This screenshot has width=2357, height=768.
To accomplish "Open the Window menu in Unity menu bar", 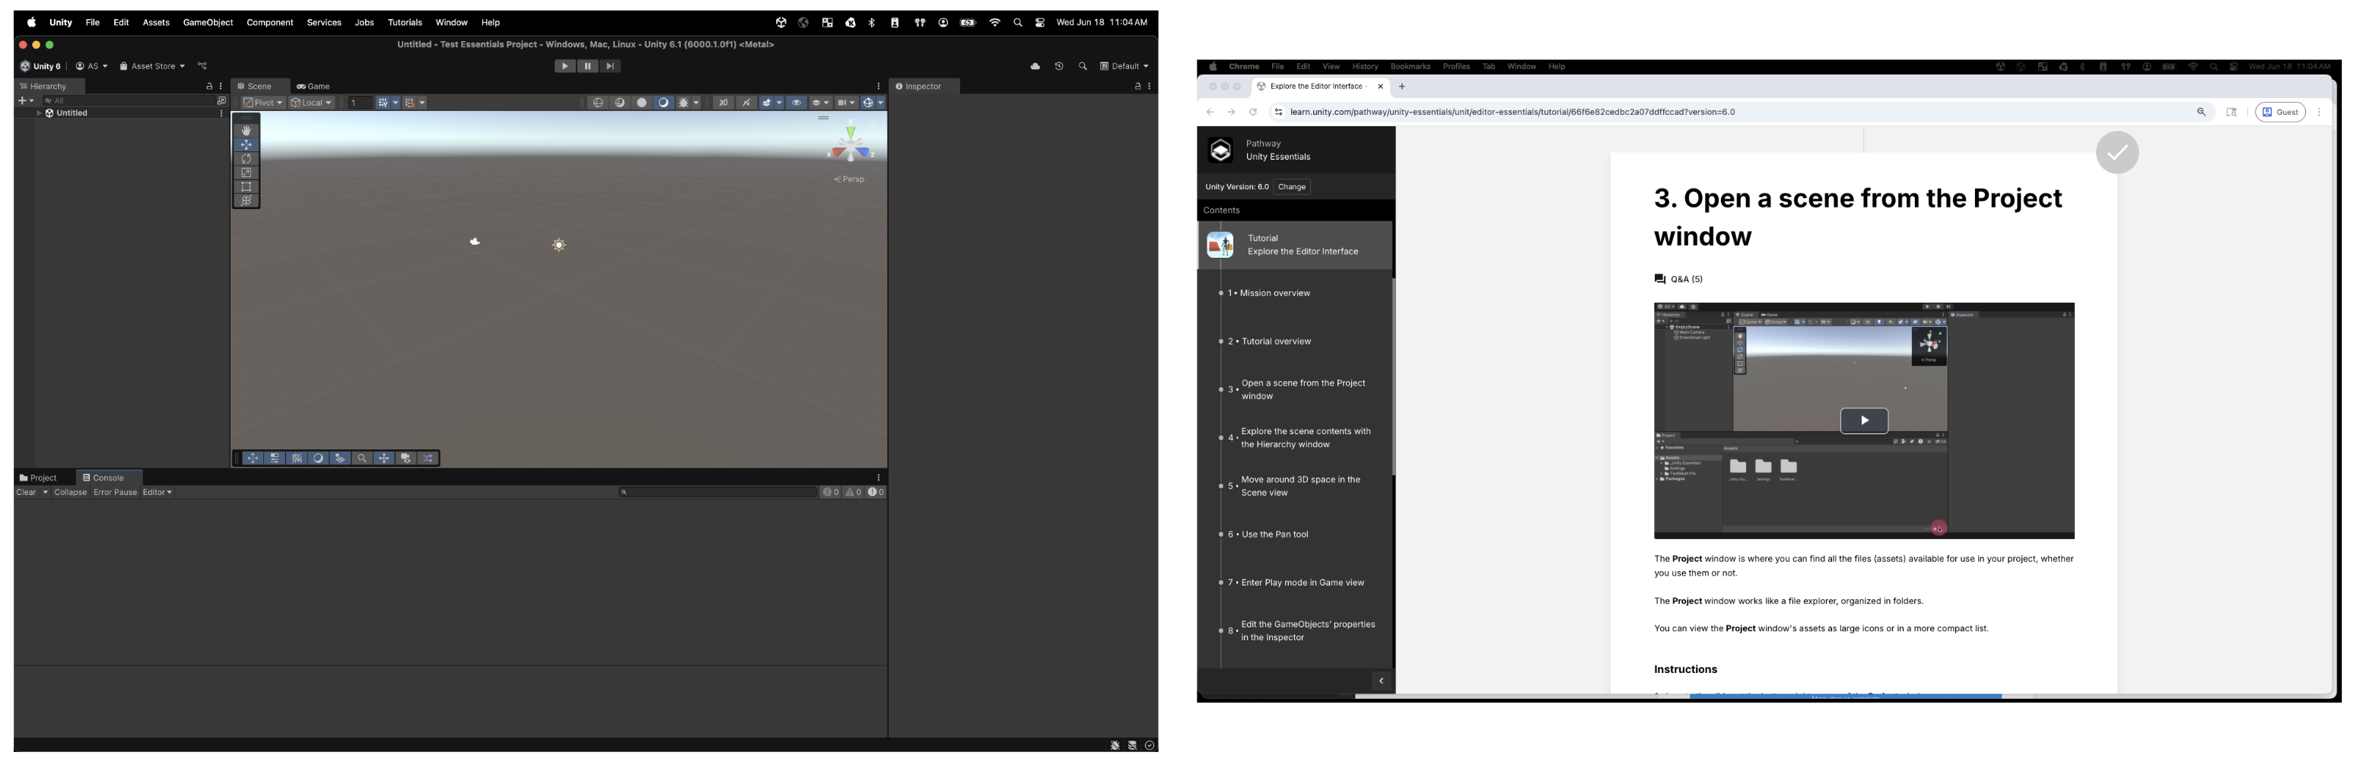I will tap(451, 22).
